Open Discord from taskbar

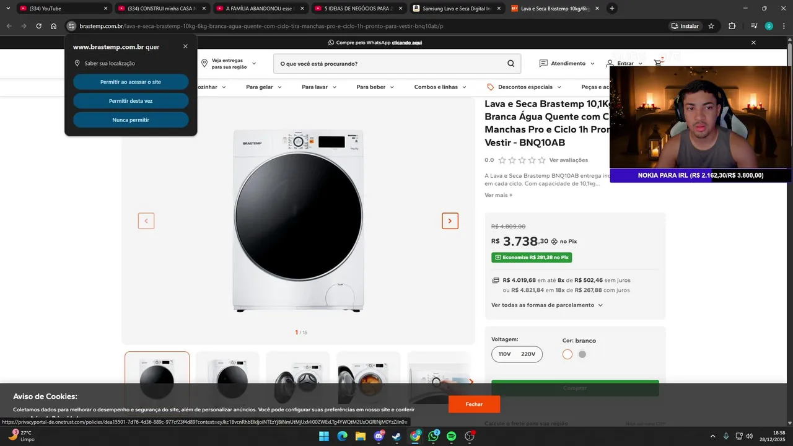point(379,436)
